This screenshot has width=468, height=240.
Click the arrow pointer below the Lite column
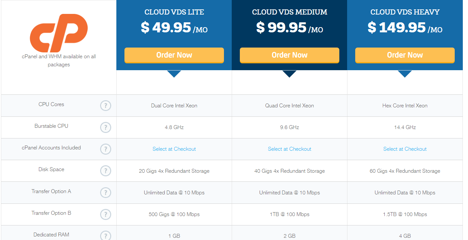click(174, 74)
